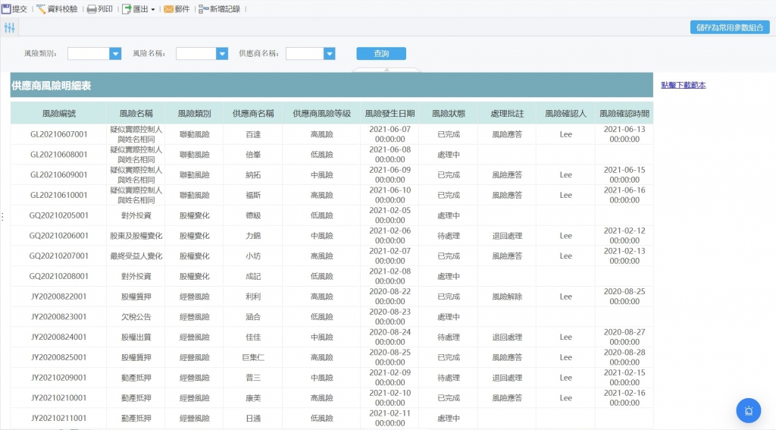776x430 pixels.
Task: Click the 風險編號 column header
Action: point(58,114)
